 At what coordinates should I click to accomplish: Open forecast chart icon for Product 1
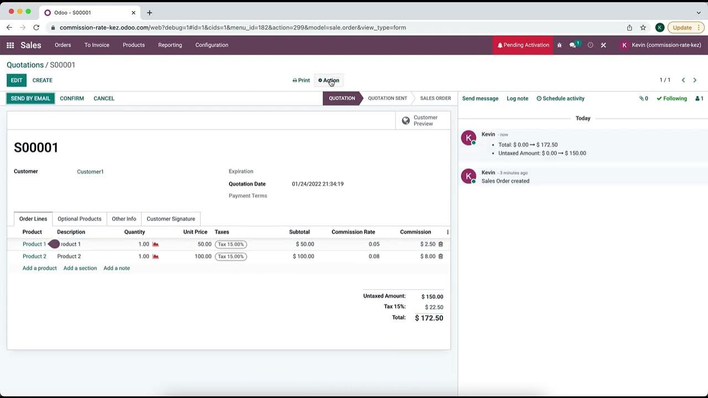155,244
